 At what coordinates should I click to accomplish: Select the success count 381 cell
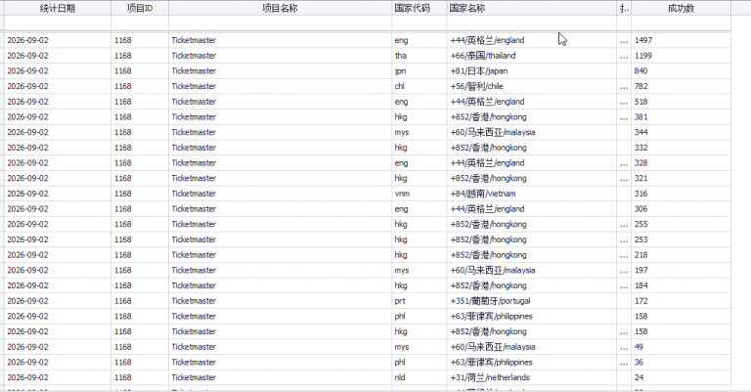point(681,116)
